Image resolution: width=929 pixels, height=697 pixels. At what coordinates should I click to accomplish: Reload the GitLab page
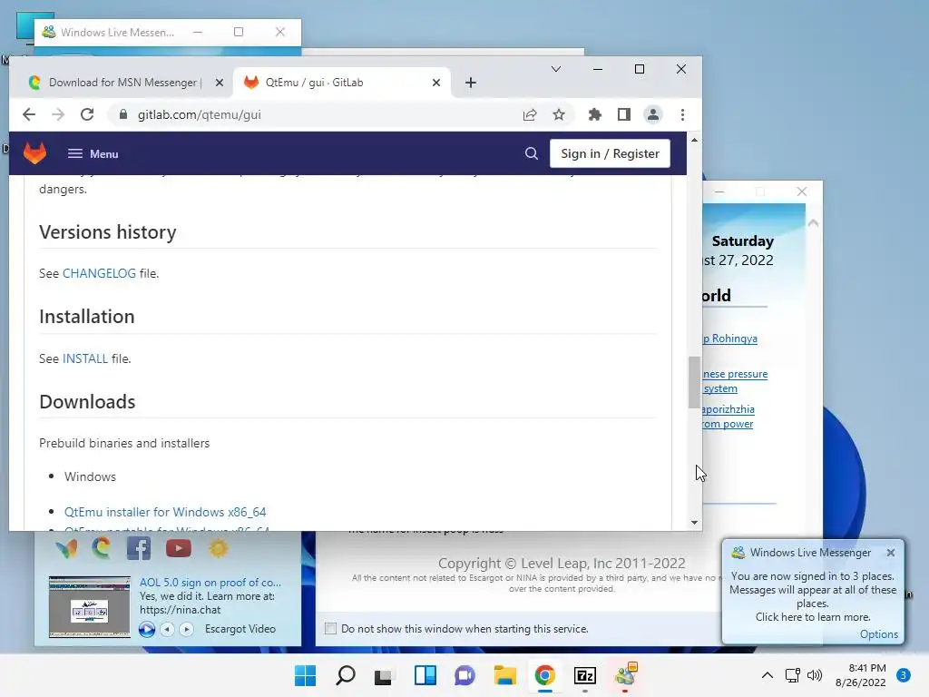point(87,114)
